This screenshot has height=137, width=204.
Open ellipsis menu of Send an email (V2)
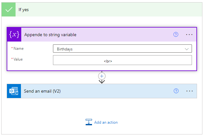(x=189, y=91)
